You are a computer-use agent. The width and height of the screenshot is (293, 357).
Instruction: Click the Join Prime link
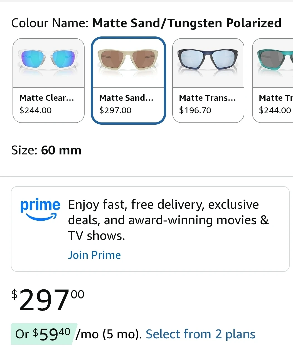[x=95, y=255]
